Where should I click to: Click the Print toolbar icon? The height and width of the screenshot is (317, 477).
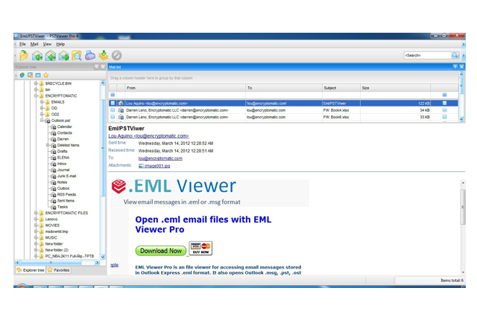(x=90, y=55)
